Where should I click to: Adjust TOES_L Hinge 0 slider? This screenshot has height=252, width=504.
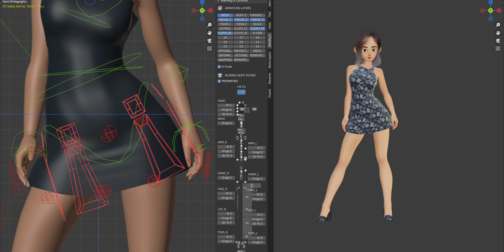(257, 242)
